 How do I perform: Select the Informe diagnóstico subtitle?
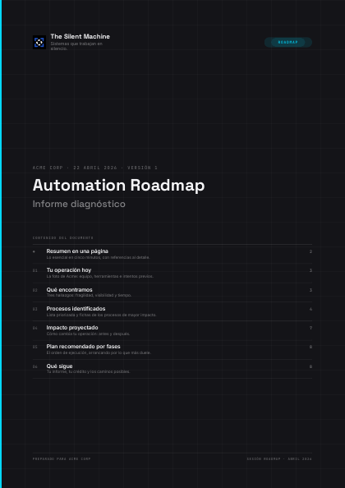tap(79, 205)
